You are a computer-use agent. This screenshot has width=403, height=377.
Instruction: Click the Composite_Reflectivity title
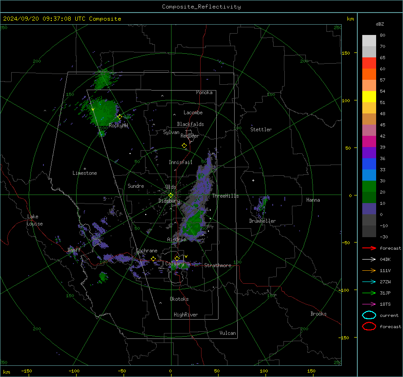point(201,7)
